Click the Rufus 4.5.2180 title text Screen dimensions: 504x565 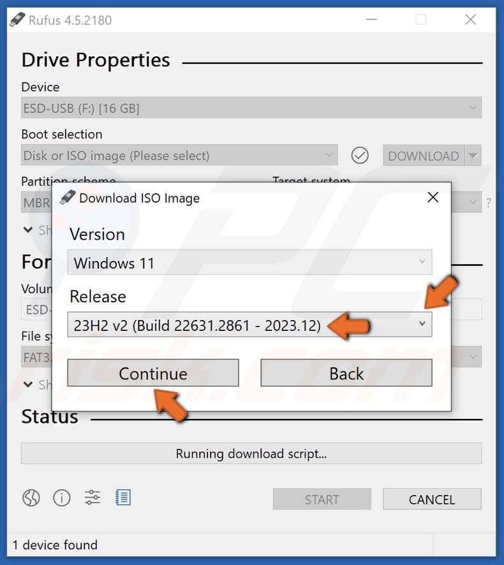pyautogui.click(x=70, y=20)
